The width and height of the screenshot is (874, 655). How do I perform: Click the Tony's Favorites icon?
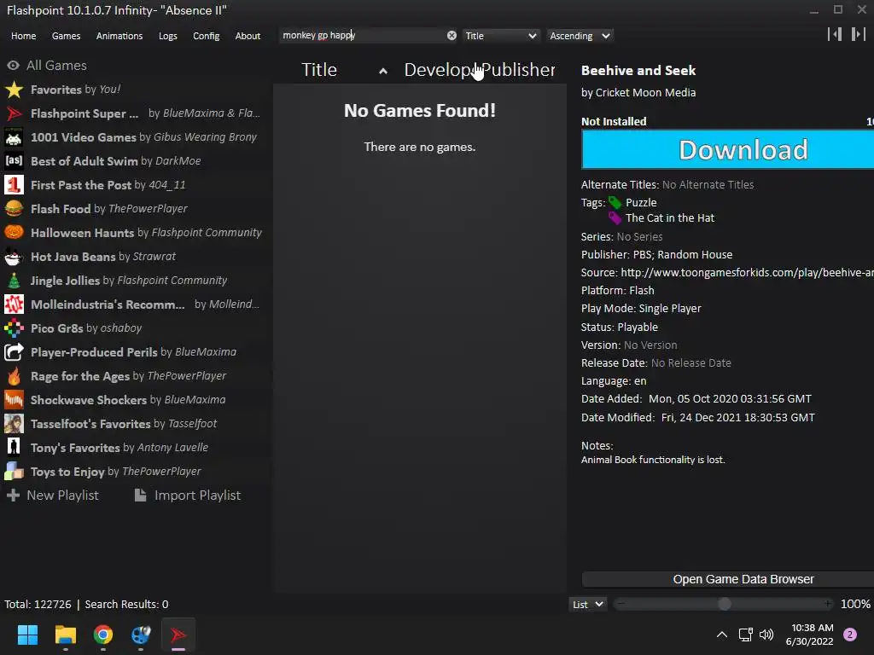14,447
